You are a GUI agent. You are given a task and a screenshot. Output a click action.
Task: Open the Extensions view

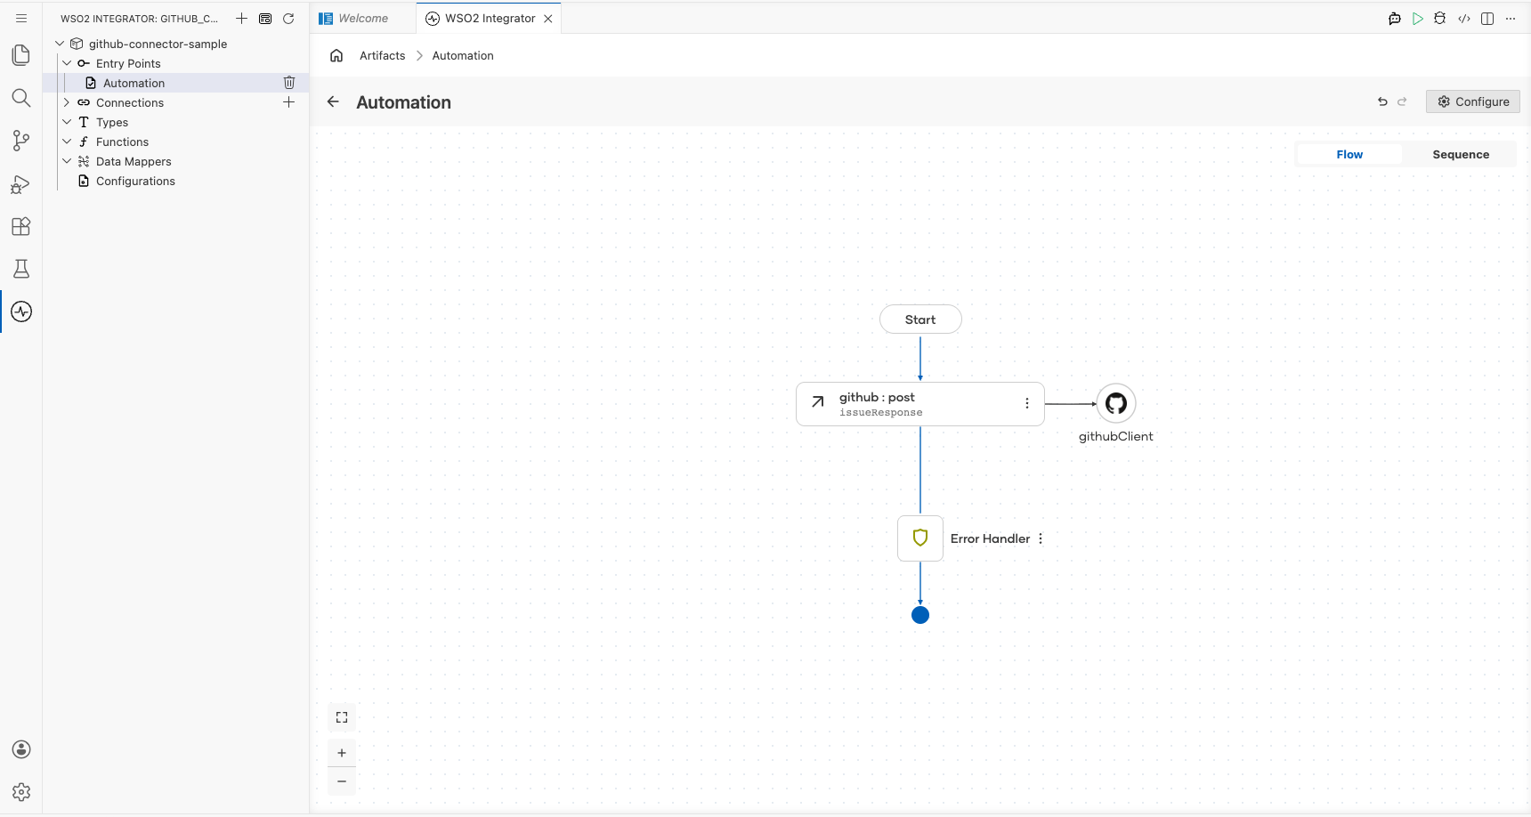[x=21, y=226]
